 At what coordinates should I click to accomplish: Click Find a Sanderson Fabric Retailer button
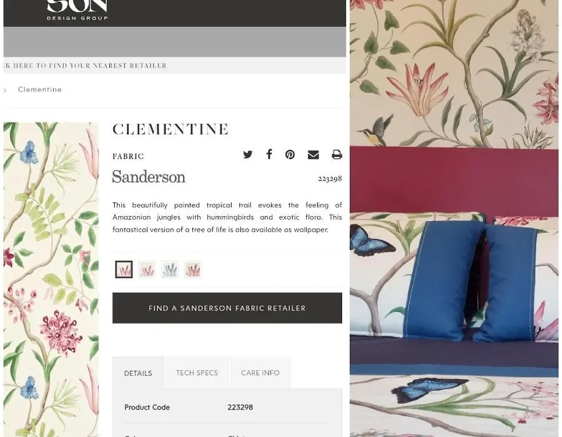click(227, 308)
